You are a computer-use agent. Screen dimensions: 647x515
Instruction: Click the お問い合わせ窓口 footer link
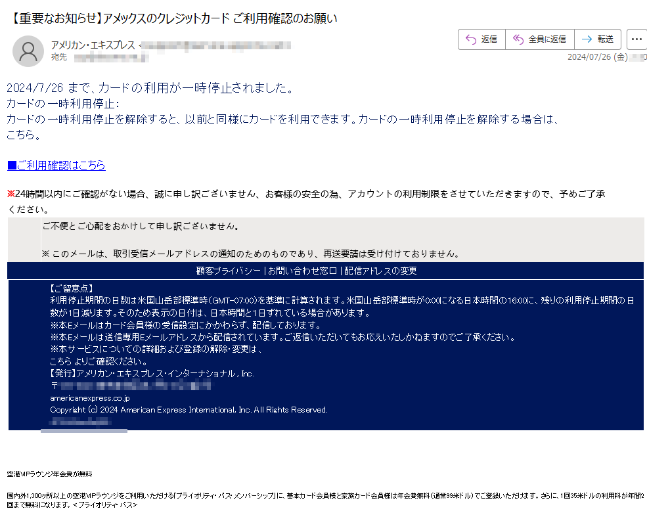302,271
